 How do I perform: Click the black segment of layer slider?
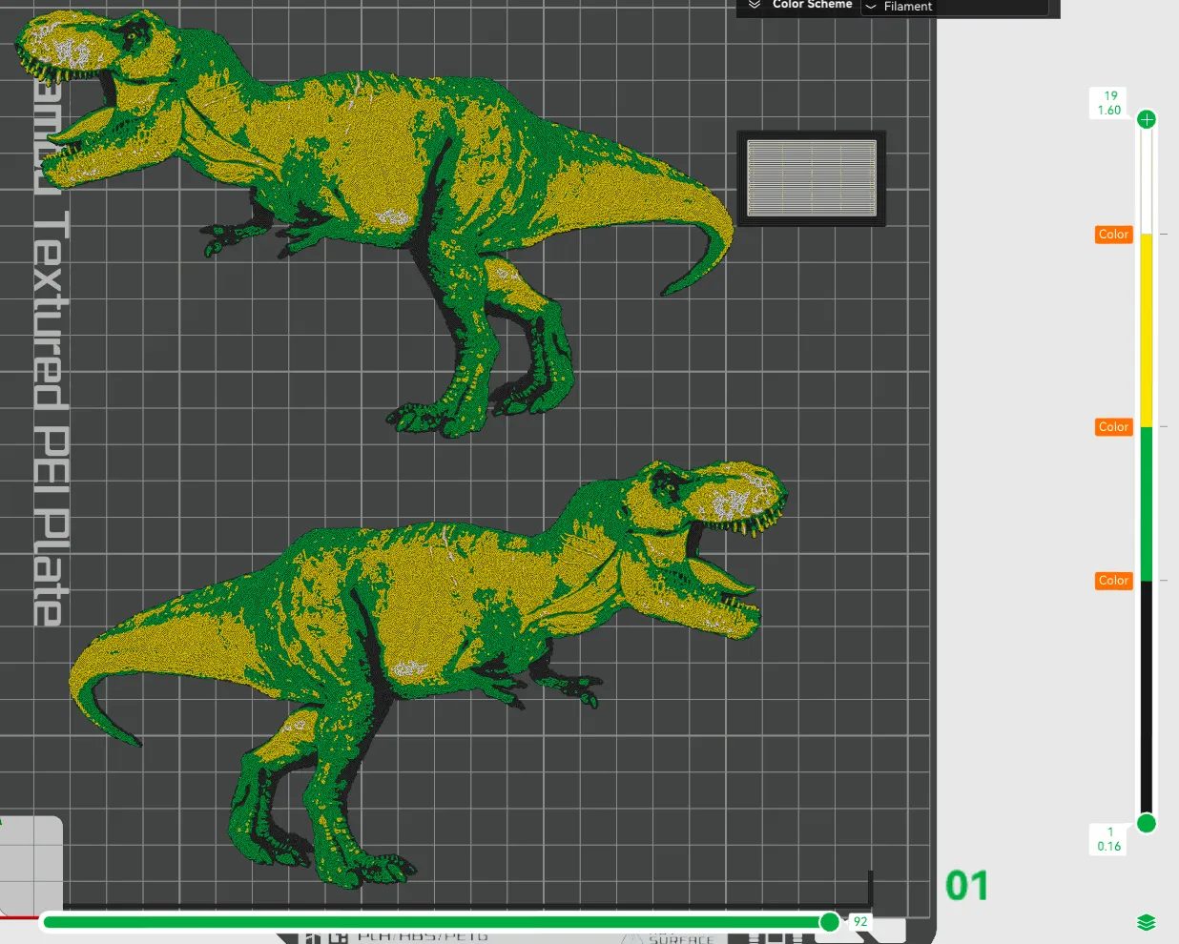(1147, 696)
